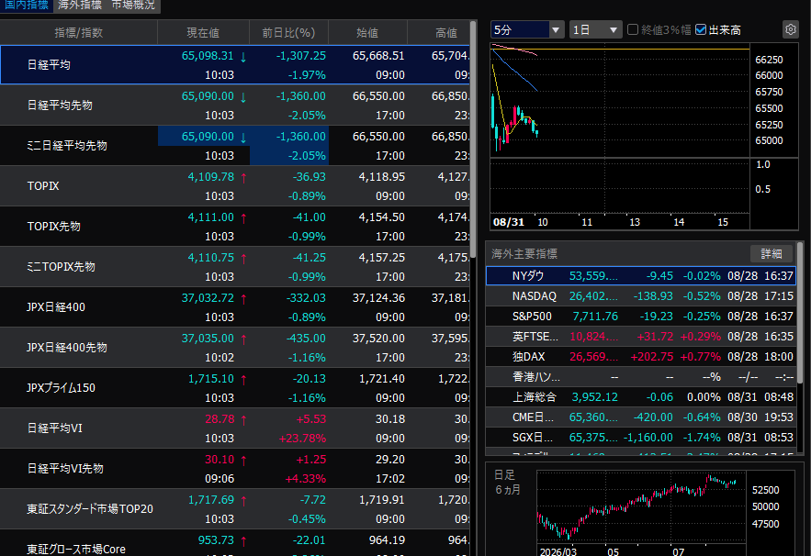Uncheck the 出来高 checkbox

(x=701, y=29)
